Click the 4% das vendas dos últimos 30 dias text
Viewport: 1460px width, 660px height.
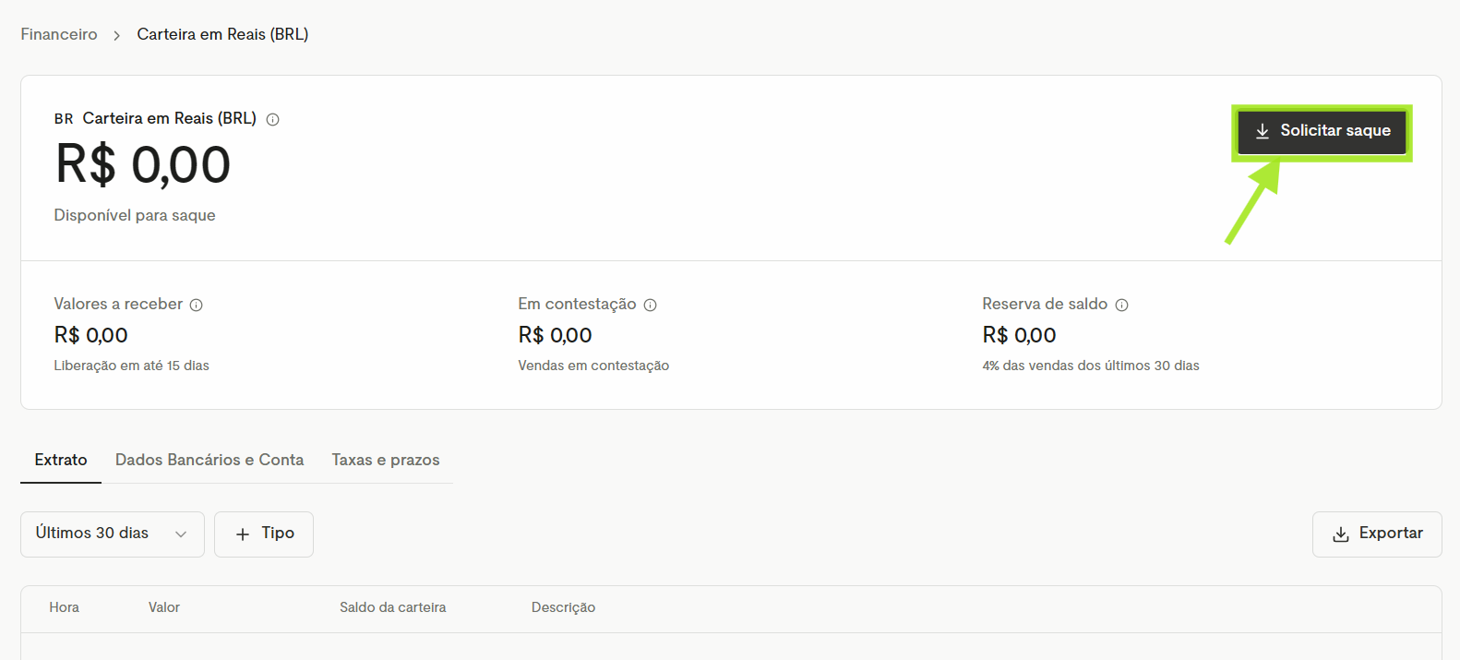1091,366
